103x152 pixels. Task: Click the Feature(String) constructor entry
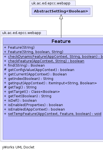click(21, 48)
